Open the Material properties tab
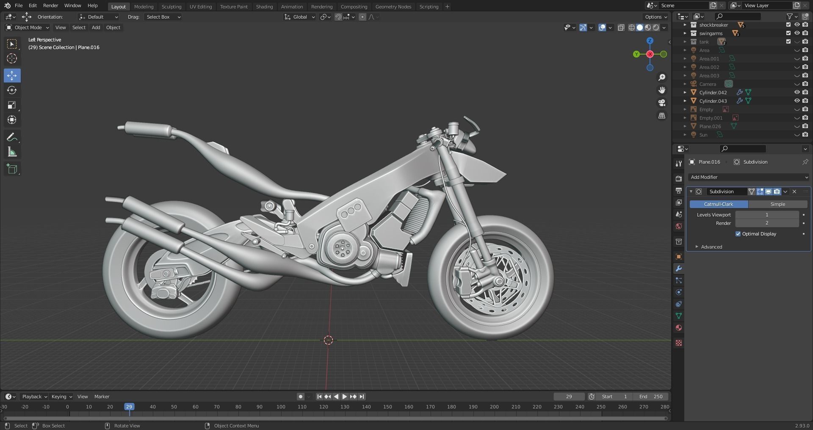This screenshot has width=813, height=430. point(679,328)
